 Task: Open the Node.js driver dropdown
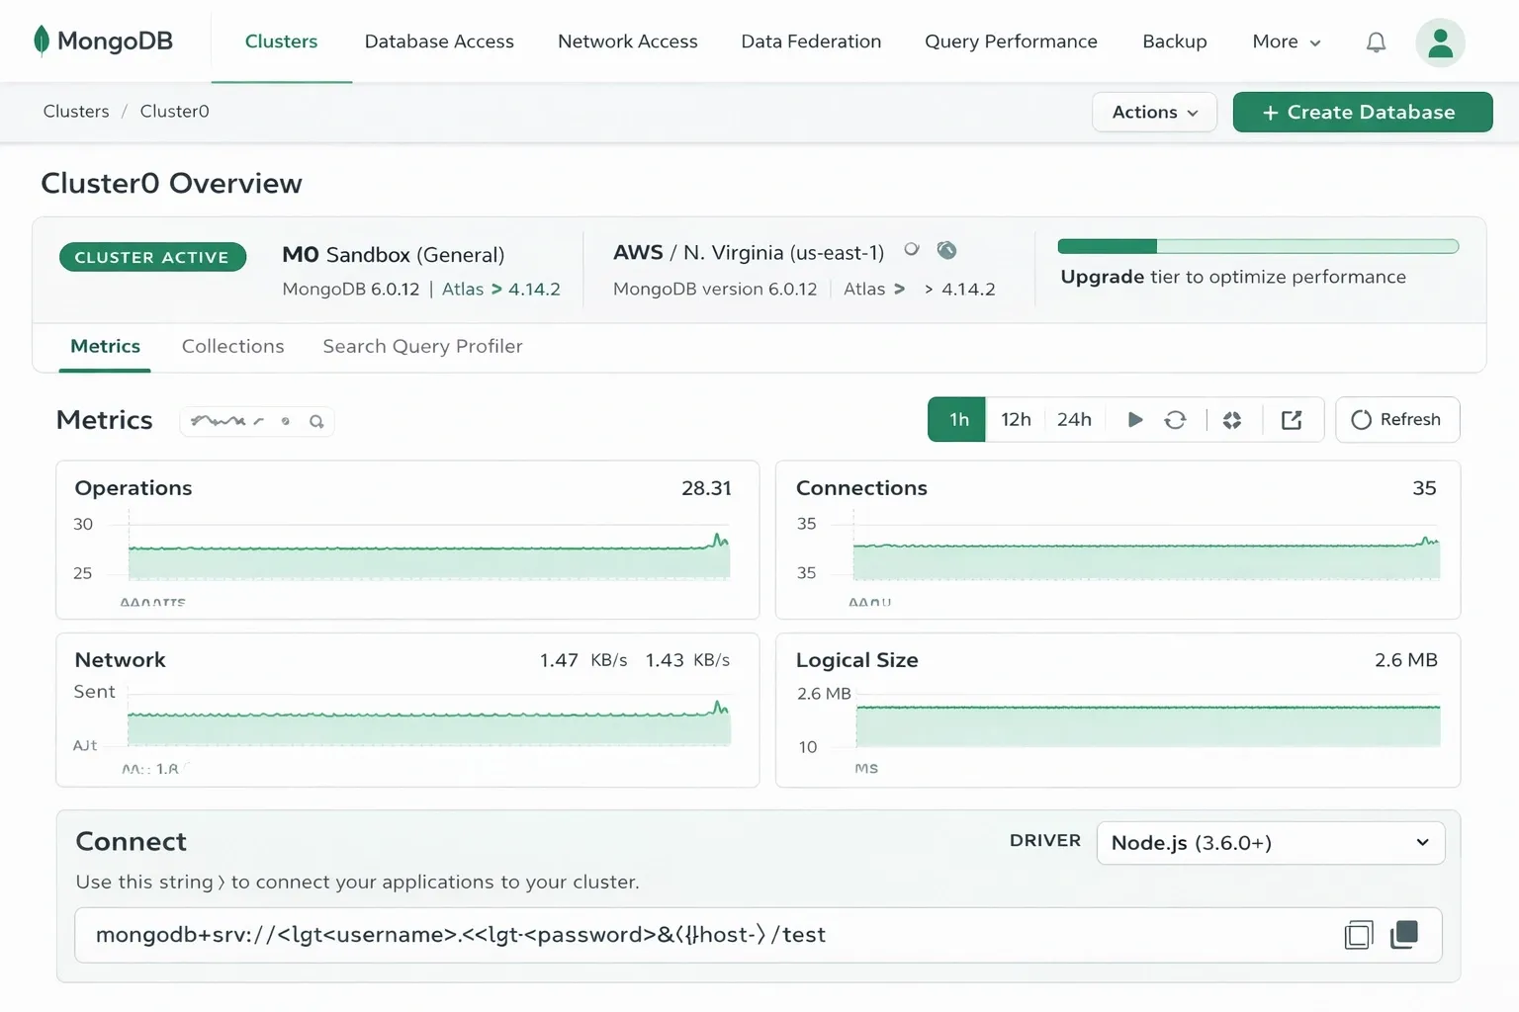[x=1270, y=842]
